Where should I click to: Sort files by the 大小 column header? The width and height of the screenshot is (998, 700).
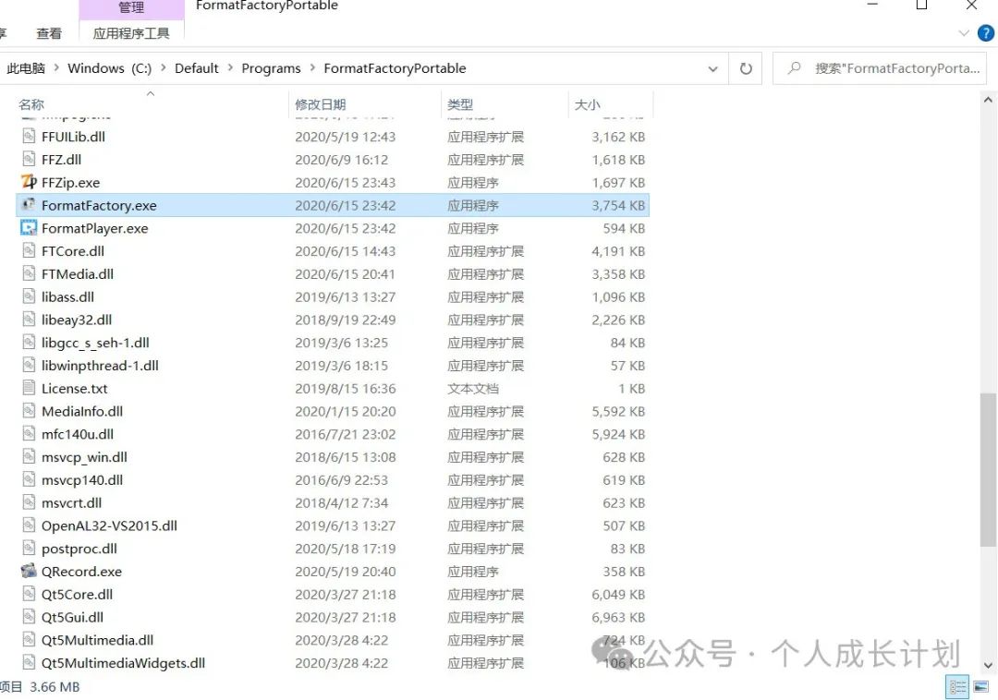(x=588, y=104)
